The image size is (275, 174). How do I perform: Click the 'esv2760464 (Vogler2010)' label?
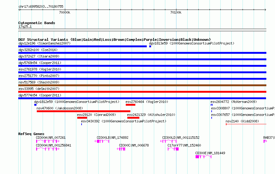[x=147, y=102]
